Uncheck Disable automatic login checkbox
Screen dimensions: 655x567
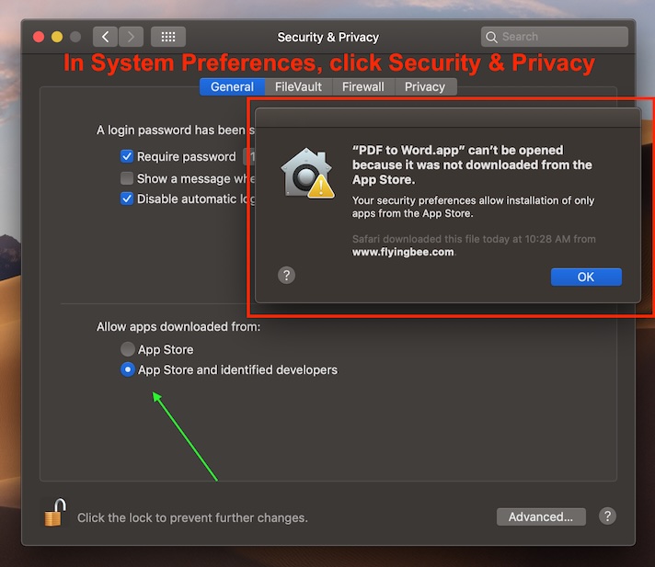[128, 198]
